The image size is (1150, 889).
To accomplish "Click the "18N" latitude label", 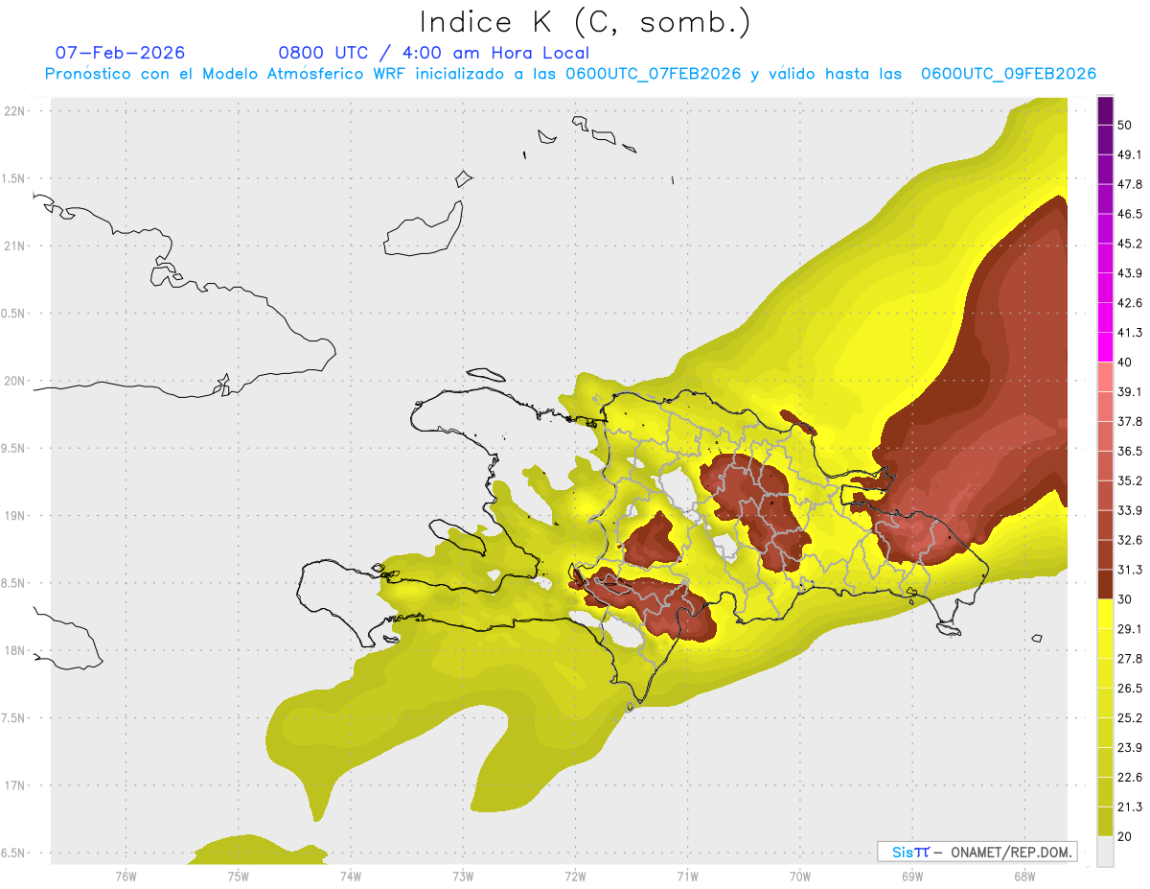I will [15, 651].
